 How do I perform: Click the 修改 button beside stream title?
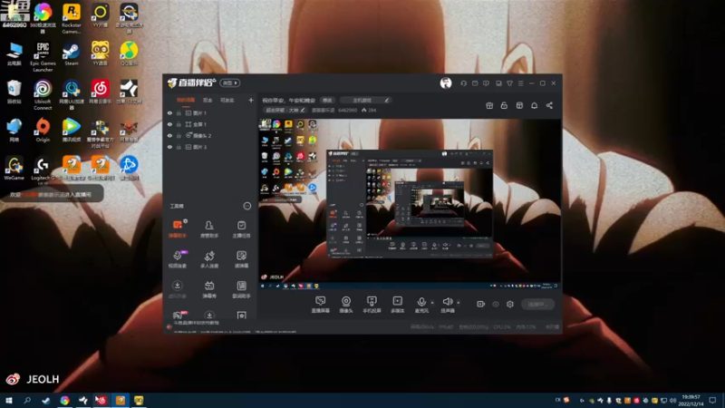(327, 100)
